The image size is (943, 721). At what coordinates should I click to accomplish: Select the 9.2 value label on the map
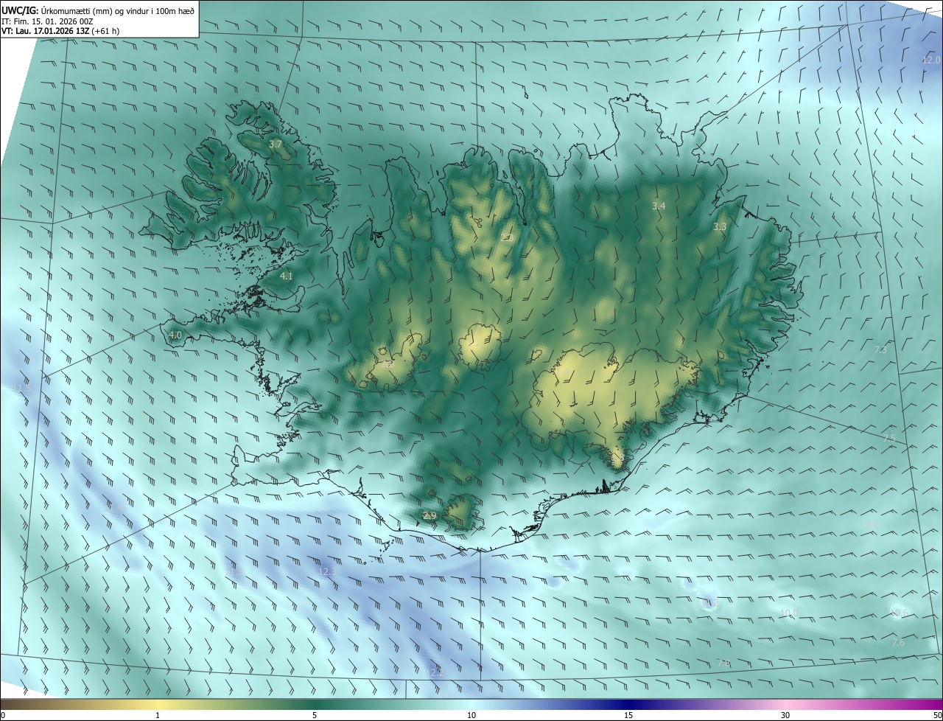[x=871, y=524]
